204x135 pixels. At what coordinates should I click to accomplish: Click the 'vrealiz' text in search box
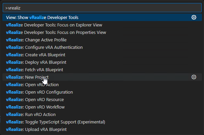pos(14,8)
